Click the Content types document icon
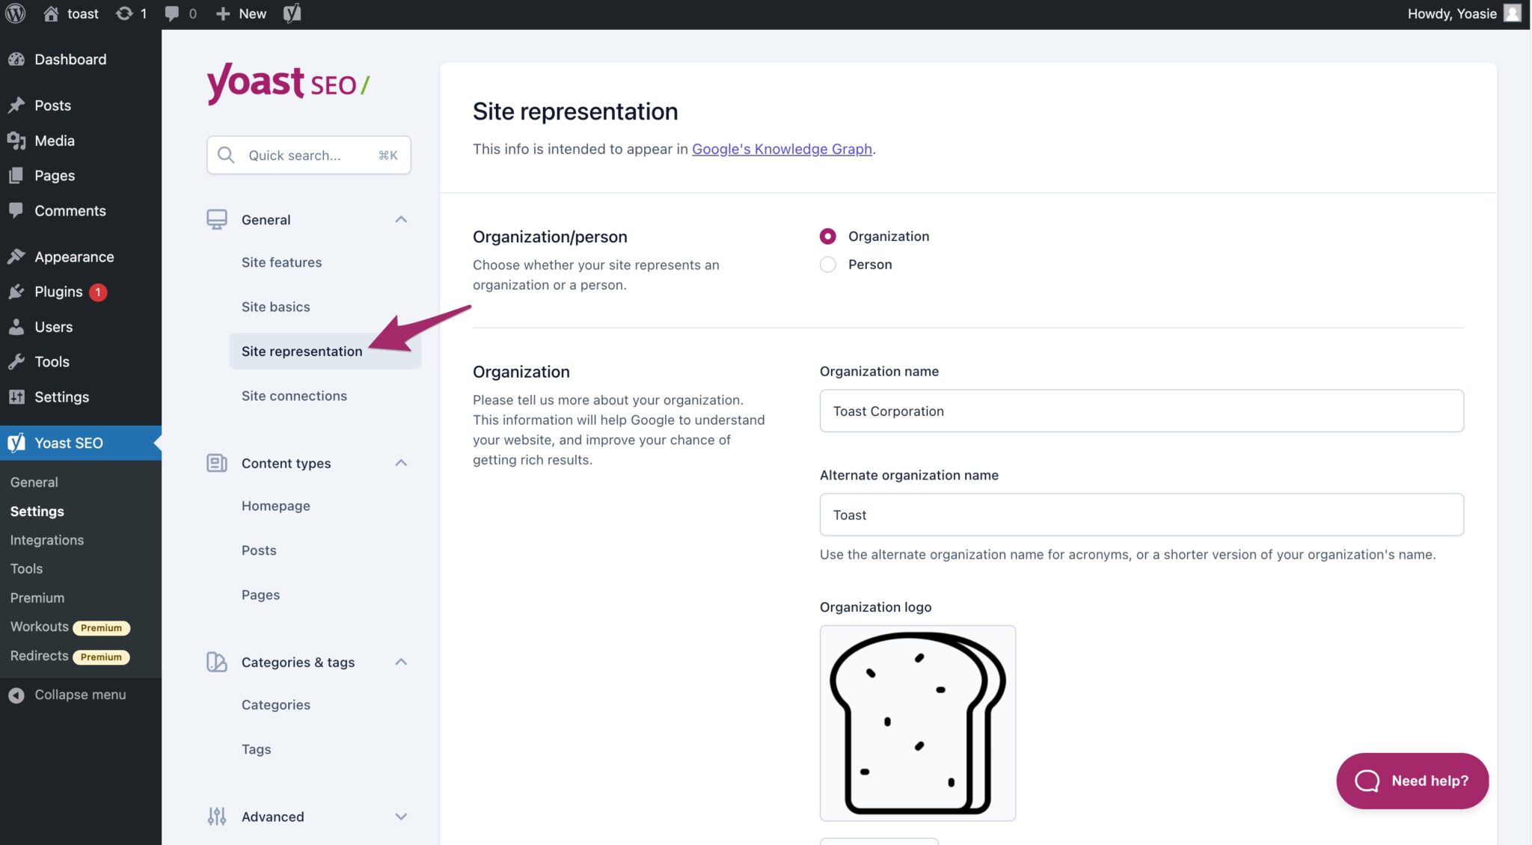 (x=216, y=463)
